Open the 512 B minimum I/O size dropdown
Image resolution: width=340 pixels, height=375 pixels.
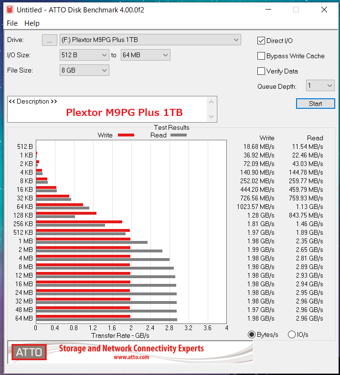point(84,55)
